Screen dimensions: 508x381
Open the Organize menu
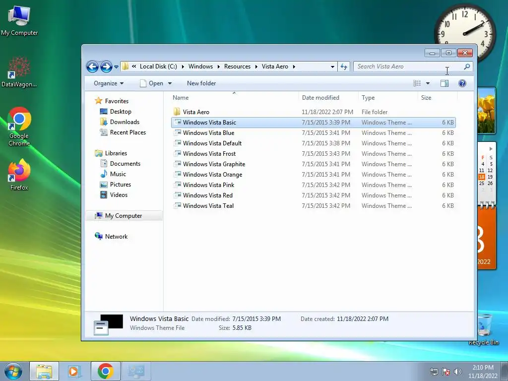[109, 83]
